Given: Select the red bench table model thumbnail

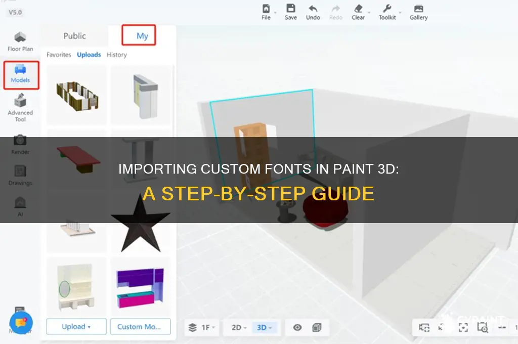Looking at the screenshot, I should [x=78, y=159].
